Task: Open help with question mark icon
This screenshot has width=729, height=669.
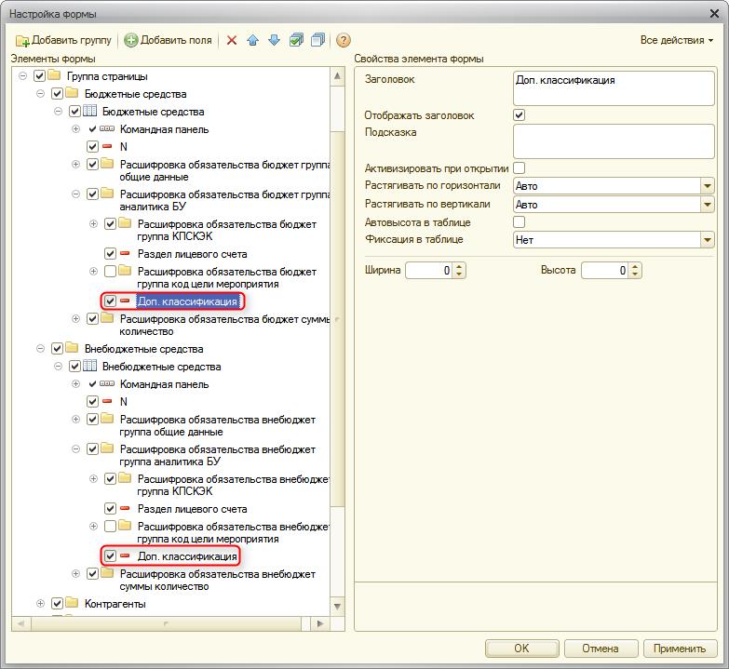Action: 344,40
